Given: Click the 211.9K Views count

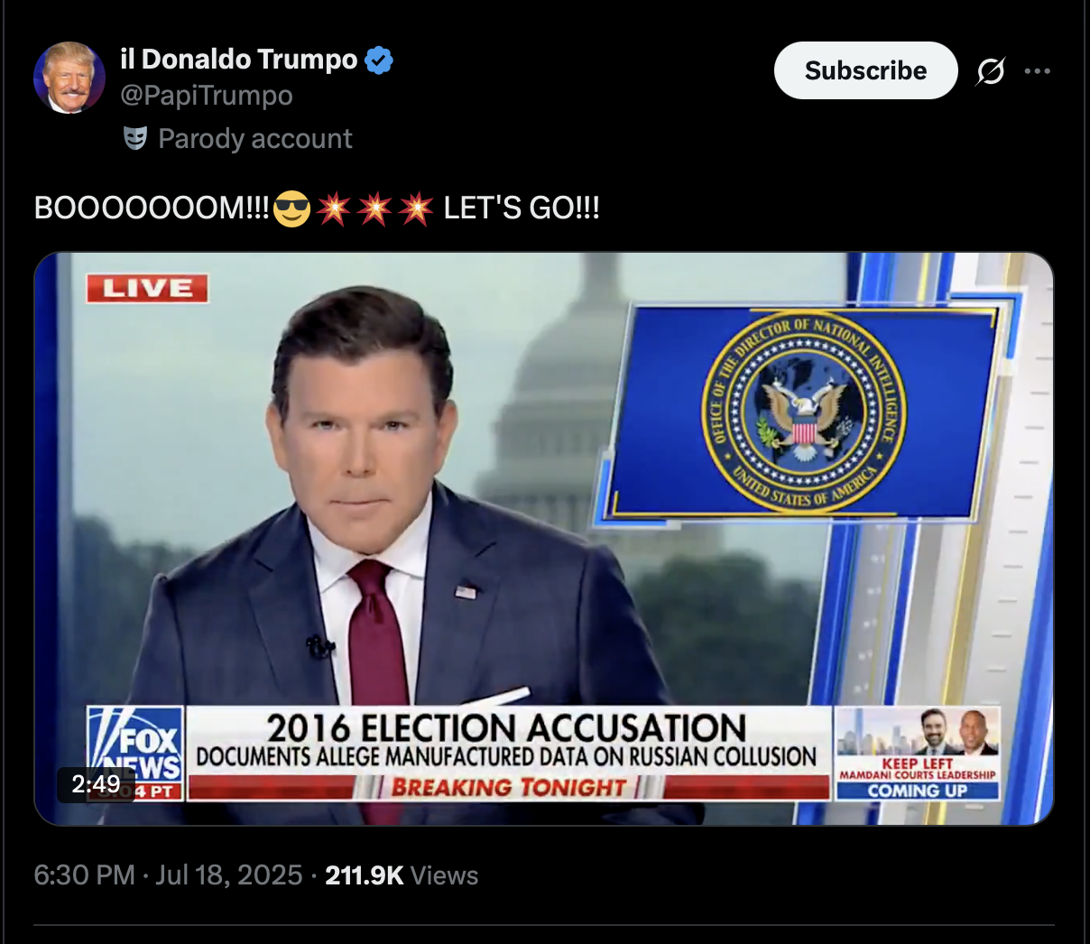Looking at the screenshot, I should coord(402,875).
